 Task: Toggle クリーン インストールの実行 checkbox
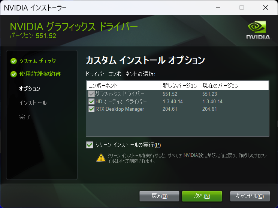tap(90, 145)
